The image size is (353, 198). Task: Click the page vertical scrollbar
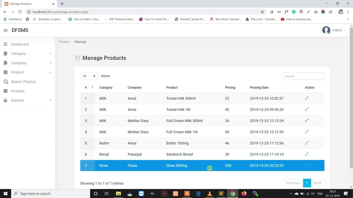(351, 98)
